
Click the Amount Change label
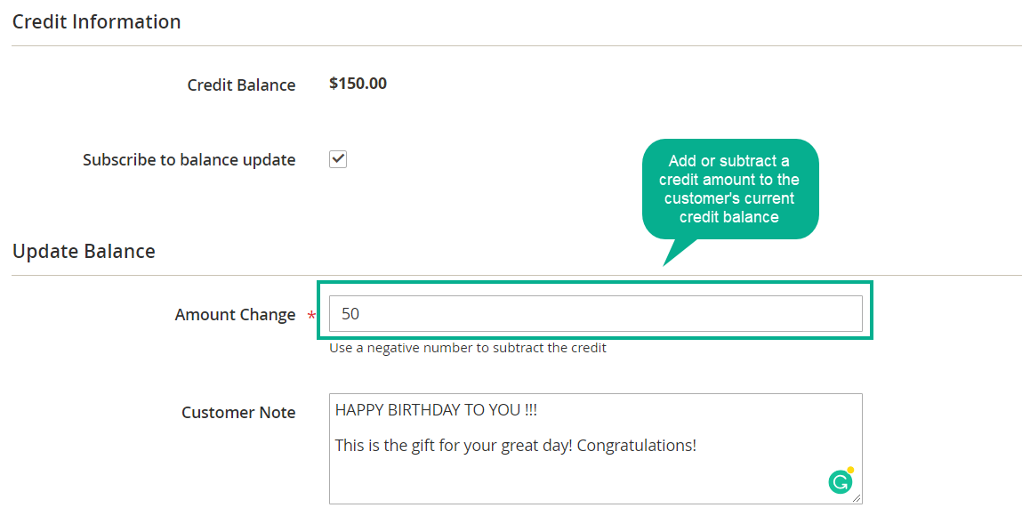click(236, 315)
